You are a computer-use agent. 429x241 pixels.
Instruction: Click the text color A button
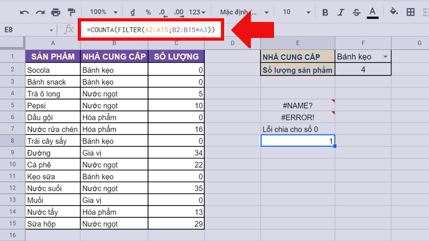[374, 12]
